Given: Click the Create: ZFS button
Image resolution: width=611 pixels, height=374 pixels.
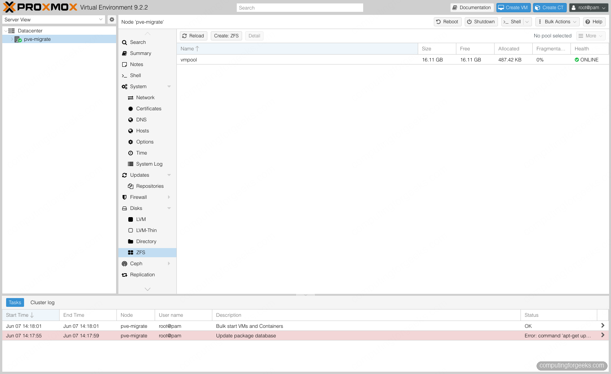Looking at the screenshot, I should pos(226,36).
